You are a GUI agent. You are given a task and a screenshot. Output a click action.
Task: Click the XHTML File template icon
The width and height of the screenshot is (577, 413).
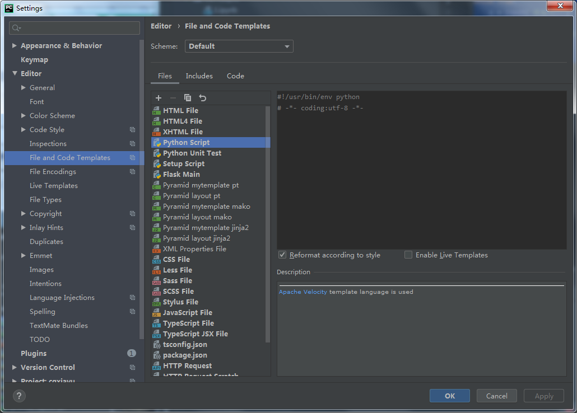pyautogui.click(x=157, y=132)
